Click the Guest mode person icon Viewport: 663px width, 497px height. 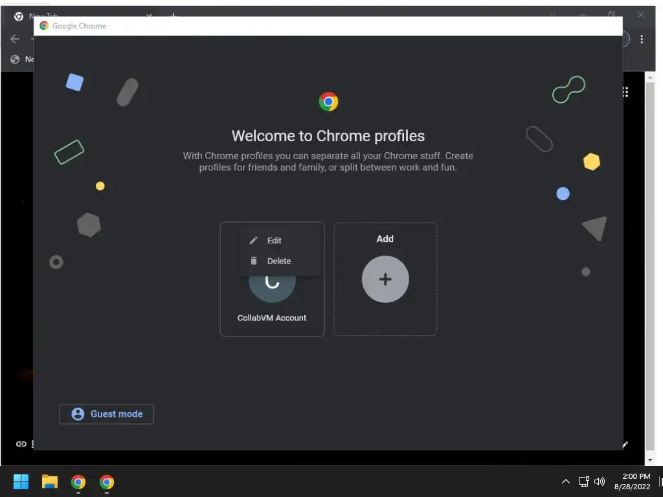tap(78, 414)
